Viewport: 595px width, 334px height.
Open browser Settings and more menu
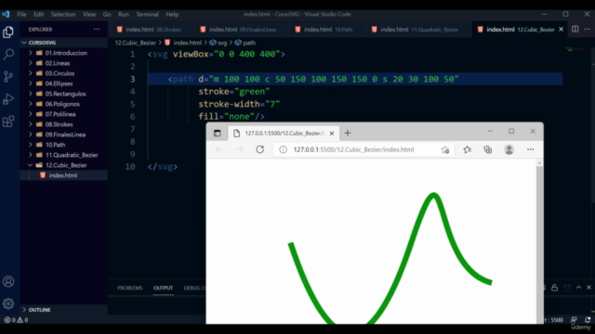[x=531, y=149]
